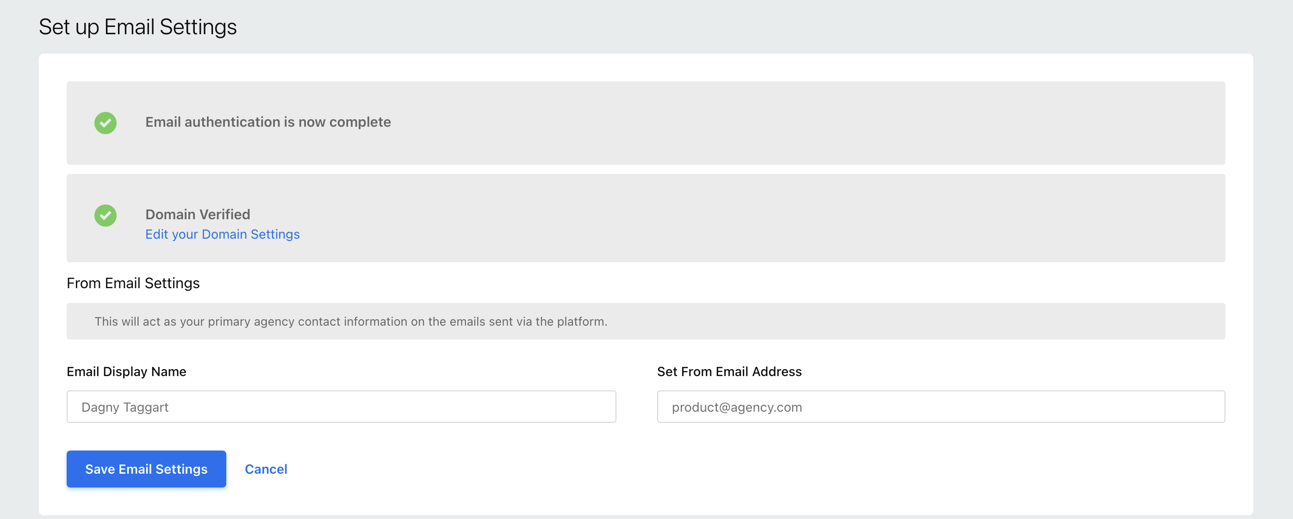
Task: Click the green checkmark beside Email authentication
Action: [x=106, y=123]
